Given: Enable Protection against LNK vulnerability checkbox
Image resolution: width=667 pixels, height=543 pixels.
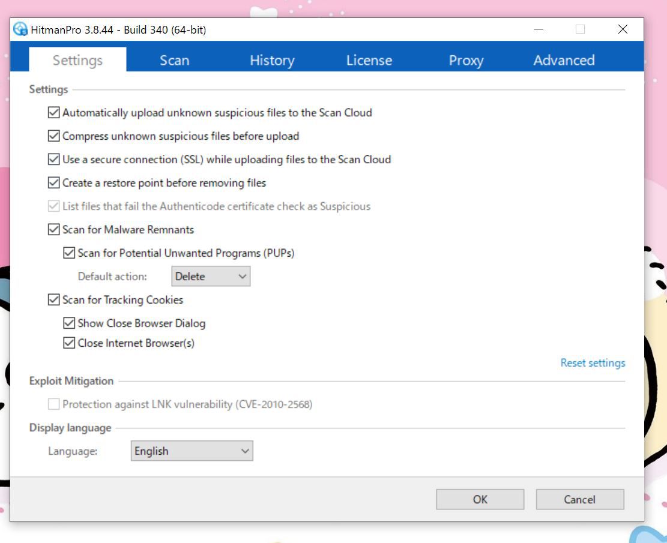Looking at the screenshot, I should (53, 404).
